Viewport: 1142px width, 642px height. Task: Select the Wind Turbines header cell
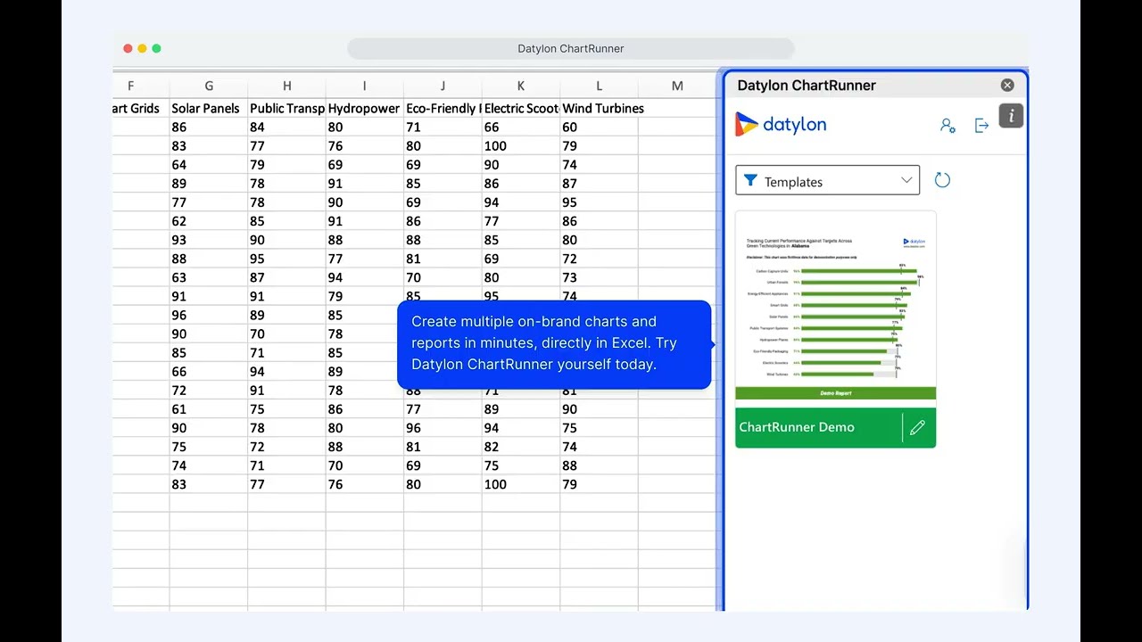coord(599,108)
